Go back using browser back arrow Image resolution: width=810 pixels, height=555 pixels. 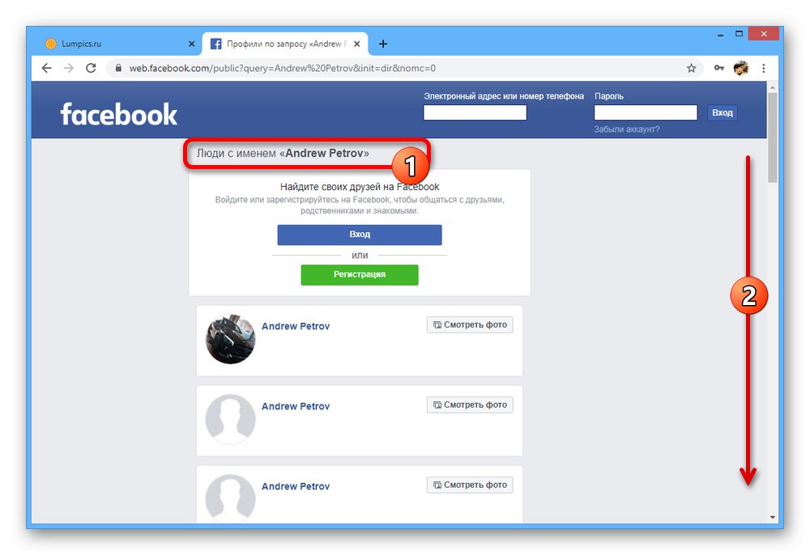[46, 68]
